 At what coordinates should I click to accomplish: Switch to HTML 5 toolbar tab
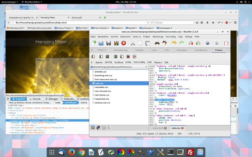point(102,50)
